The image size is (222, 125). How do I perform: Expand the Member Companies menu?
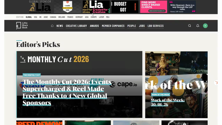click(x=113, y=26)
